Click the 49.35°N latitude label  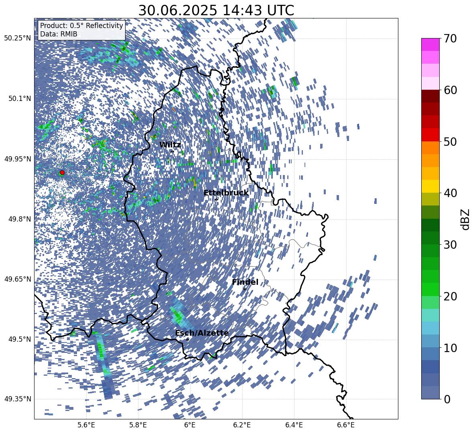click(x=18, y=399)
